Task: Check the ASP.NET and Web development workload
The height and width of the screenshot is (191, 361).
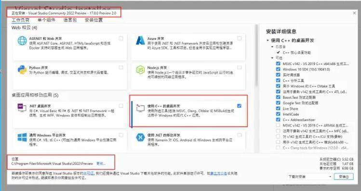Action: pos(121,38)
